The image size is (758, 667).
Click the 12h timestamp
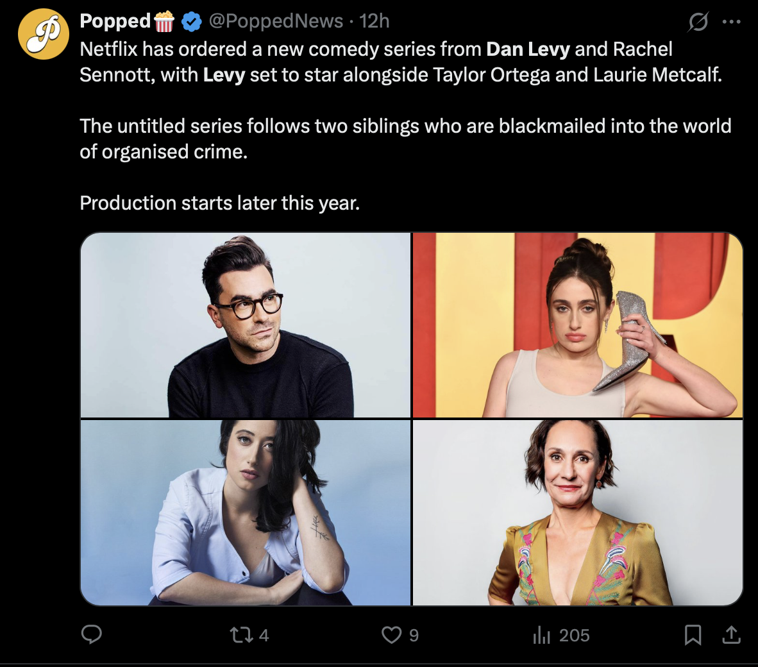(375, 21)
